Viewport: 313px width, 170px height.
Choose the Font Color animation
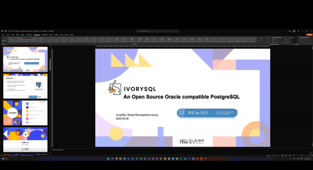pos(222,40)
